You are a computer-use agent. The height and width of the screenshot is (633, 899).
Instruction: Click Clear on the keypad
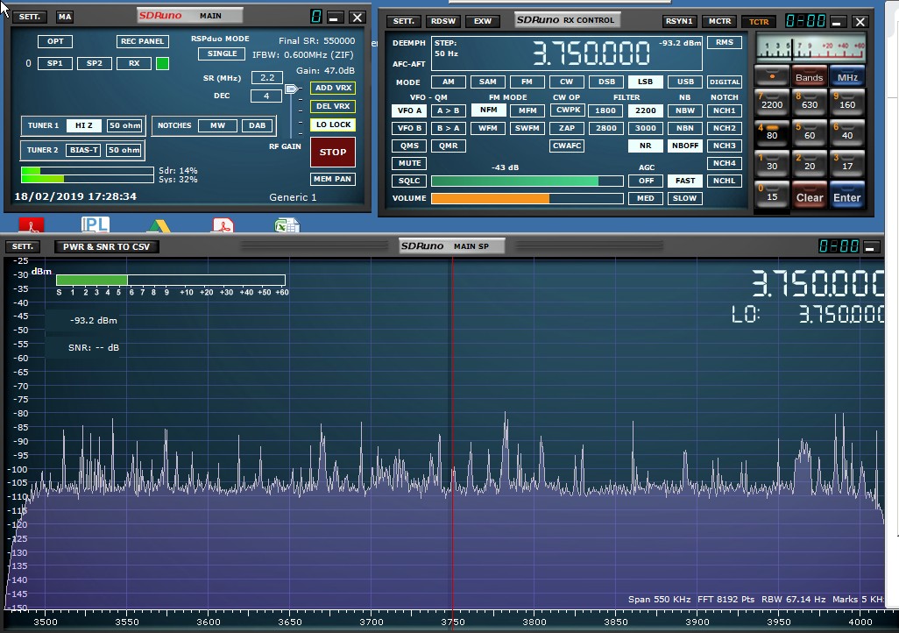point(809,196)
